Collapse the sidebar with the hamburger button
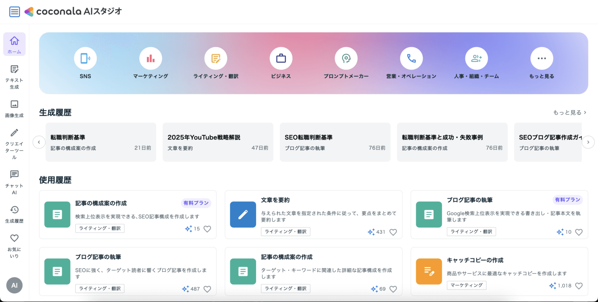The width and height of the screenshot is (598, 302). click(14, 12)
